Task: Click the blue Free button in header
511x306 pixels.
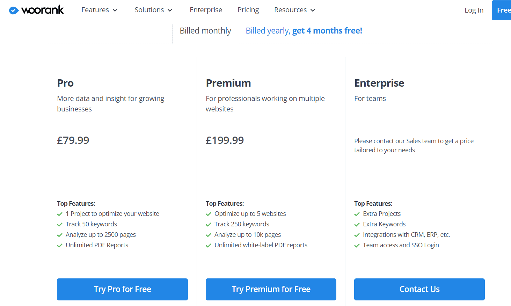Action: click(502, 10)
